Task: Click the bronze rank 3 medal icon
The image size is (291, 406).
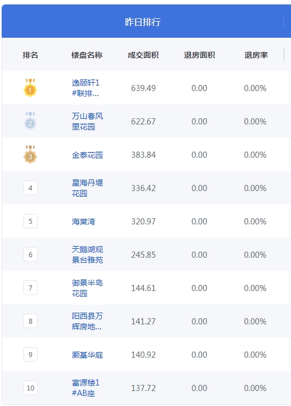Action: click(31, 154)
